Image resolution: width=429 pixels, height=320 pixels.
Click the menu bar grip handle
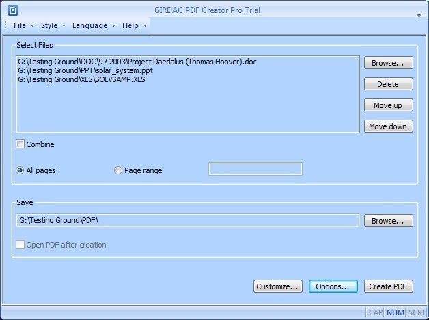pyautogui.click(x=5, y=25)
